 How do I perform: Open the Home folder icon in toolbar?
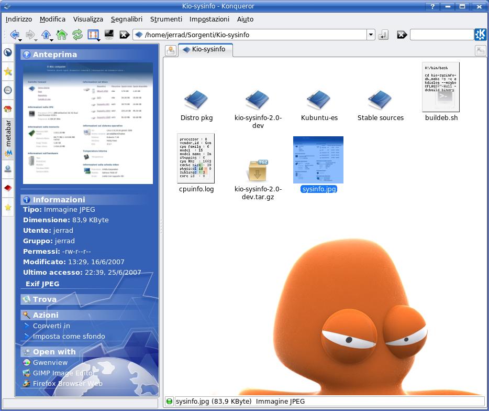(x=62, y=35)
